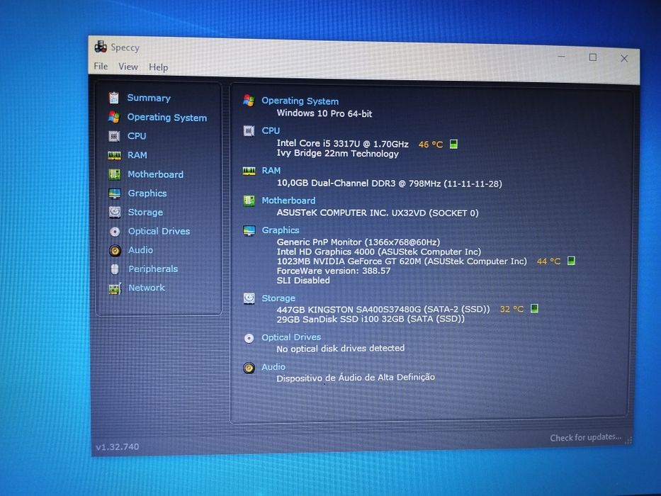Screen dimensions: 661x496
Task: Click Intel Core i5 3317U @ 1.70GHz text
Action: coord(343,144)
